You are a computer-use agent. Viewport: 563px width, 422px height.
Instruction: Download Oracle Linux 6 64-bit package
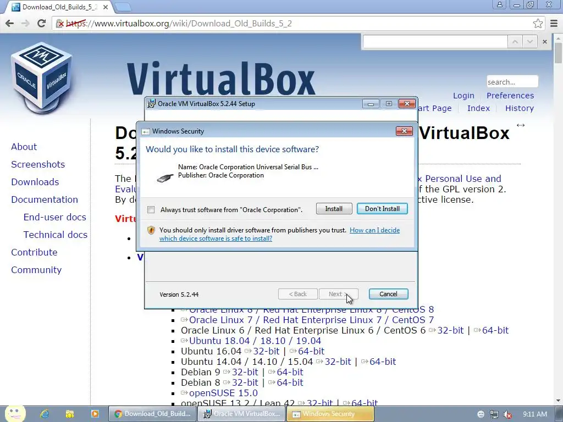click(495, 330)
